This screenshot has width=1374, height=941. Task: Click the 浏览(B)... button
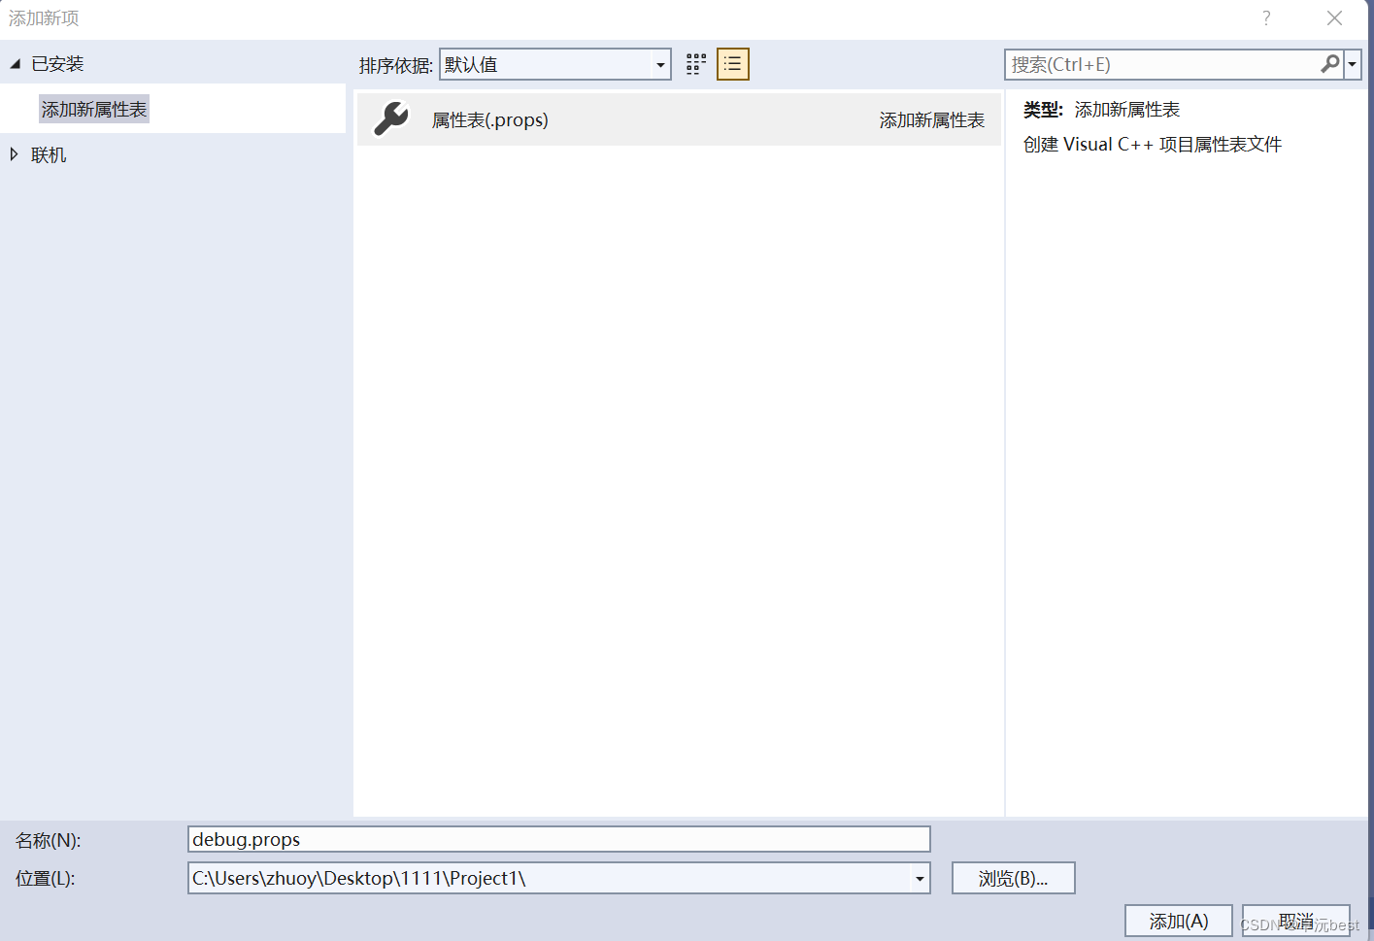(1013, 878)
